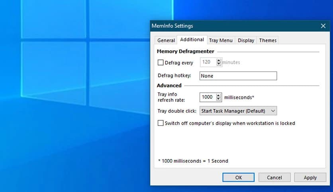
Task: Close the MemInfo Settings window
Action: [x=323, y=26]
